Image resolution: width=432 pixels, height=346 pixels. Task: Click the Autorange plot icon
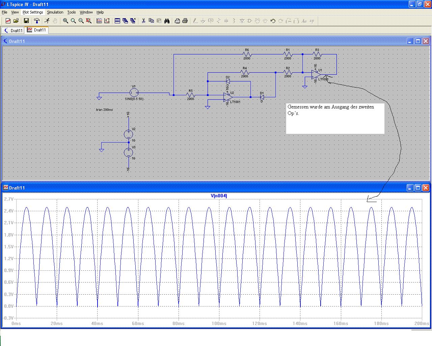(x=99, y=21)
